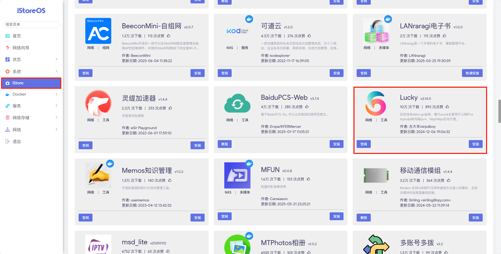Install 移动通信模组 app
Screen dimensions: 501x254
click(x=476, y=218)
